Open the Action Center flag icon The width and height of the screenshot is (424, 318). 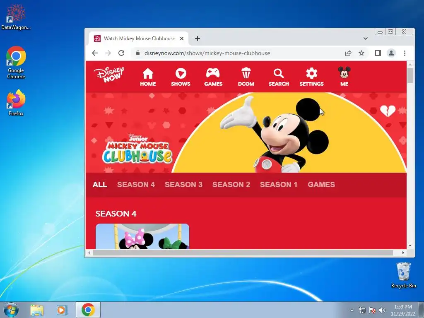(x=372, y=310)
